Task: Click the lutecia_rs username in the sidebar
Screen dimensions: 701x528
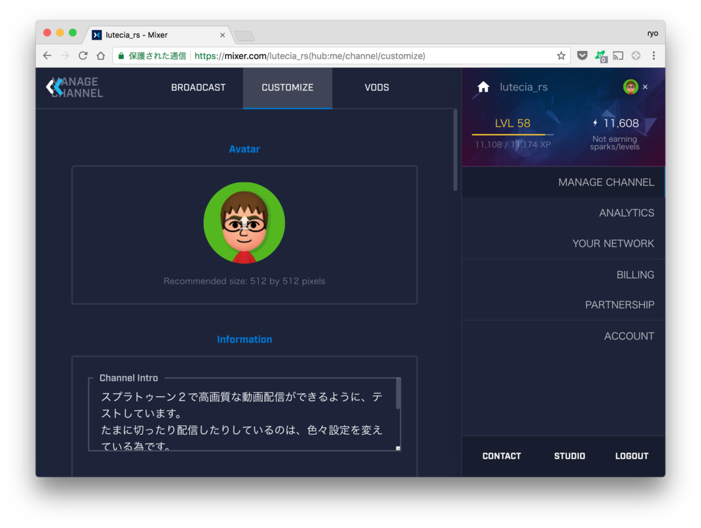Action: coord(524,87)
